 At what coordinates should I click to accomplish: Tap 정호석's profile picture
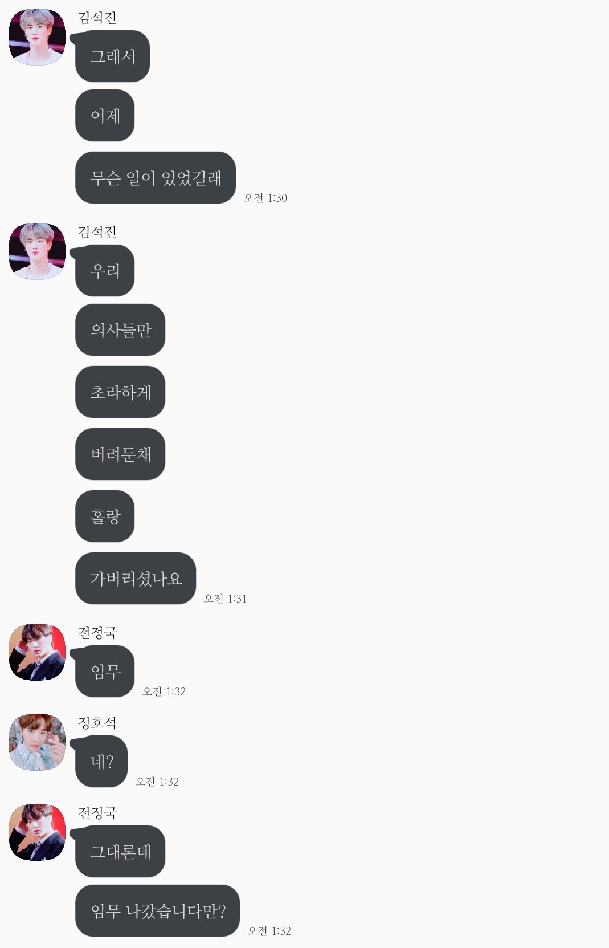(37, 742)
